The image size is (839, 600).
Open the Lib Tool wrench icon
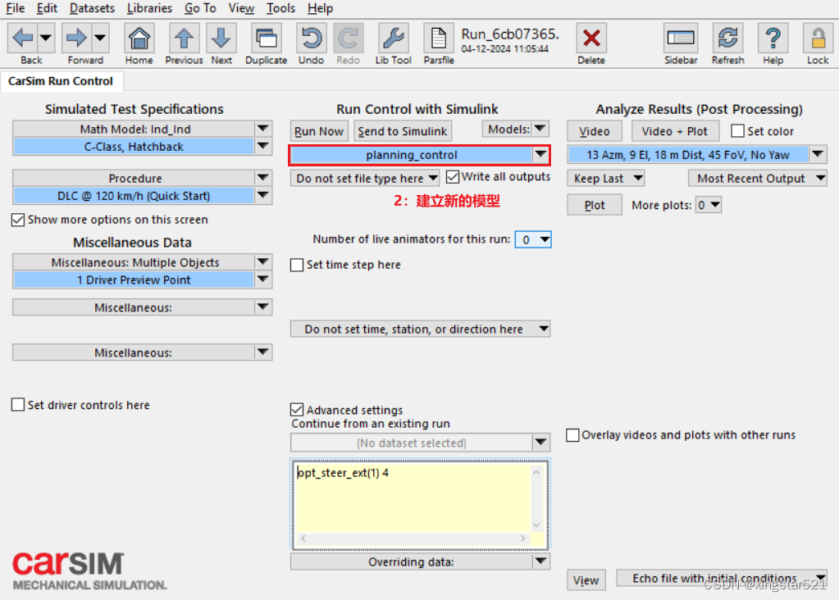pos(394,39)
